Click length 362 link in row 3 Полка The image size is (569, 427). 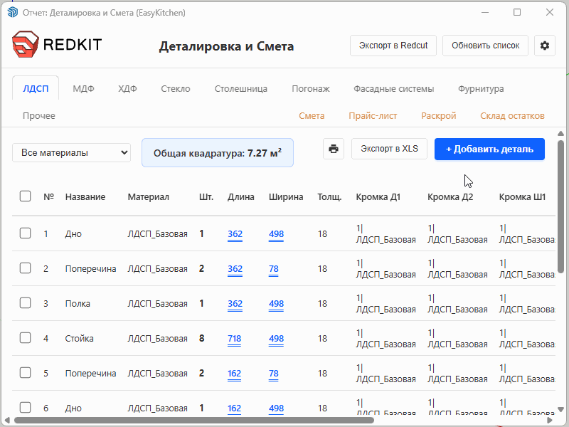(235, 304)
